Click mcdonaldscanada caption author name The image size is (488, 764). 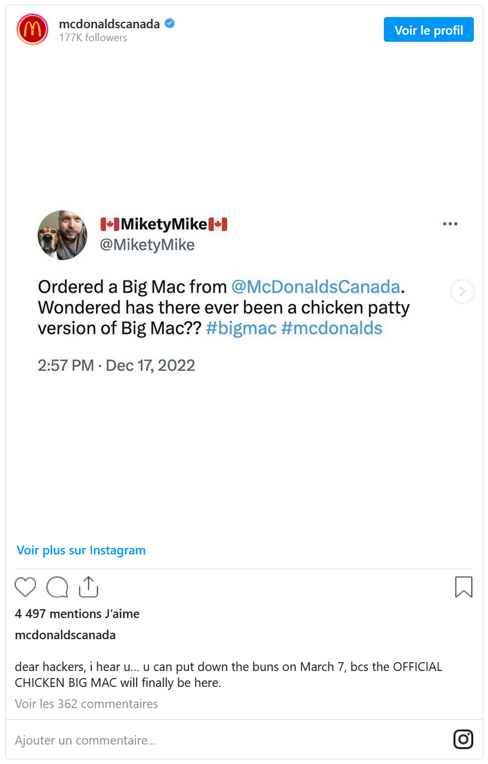coord(65,635)
